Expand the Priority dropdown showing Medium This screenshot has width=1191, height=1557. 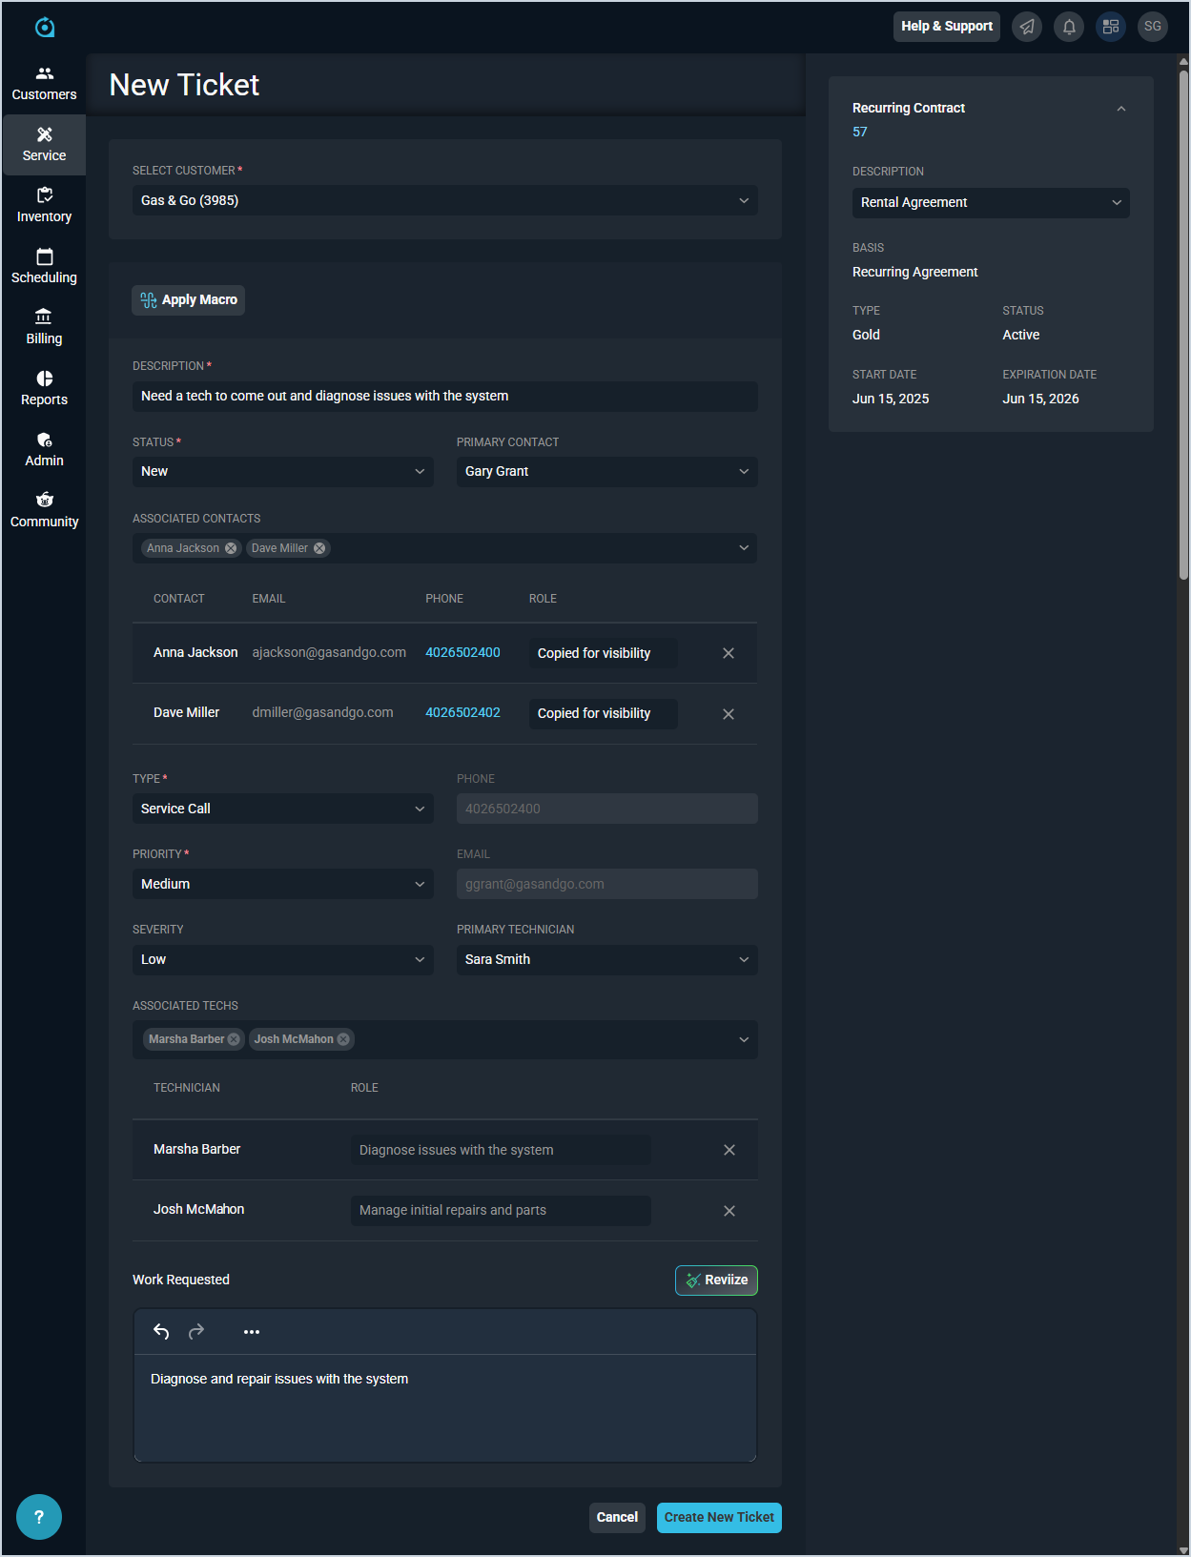tap(282, 884)
